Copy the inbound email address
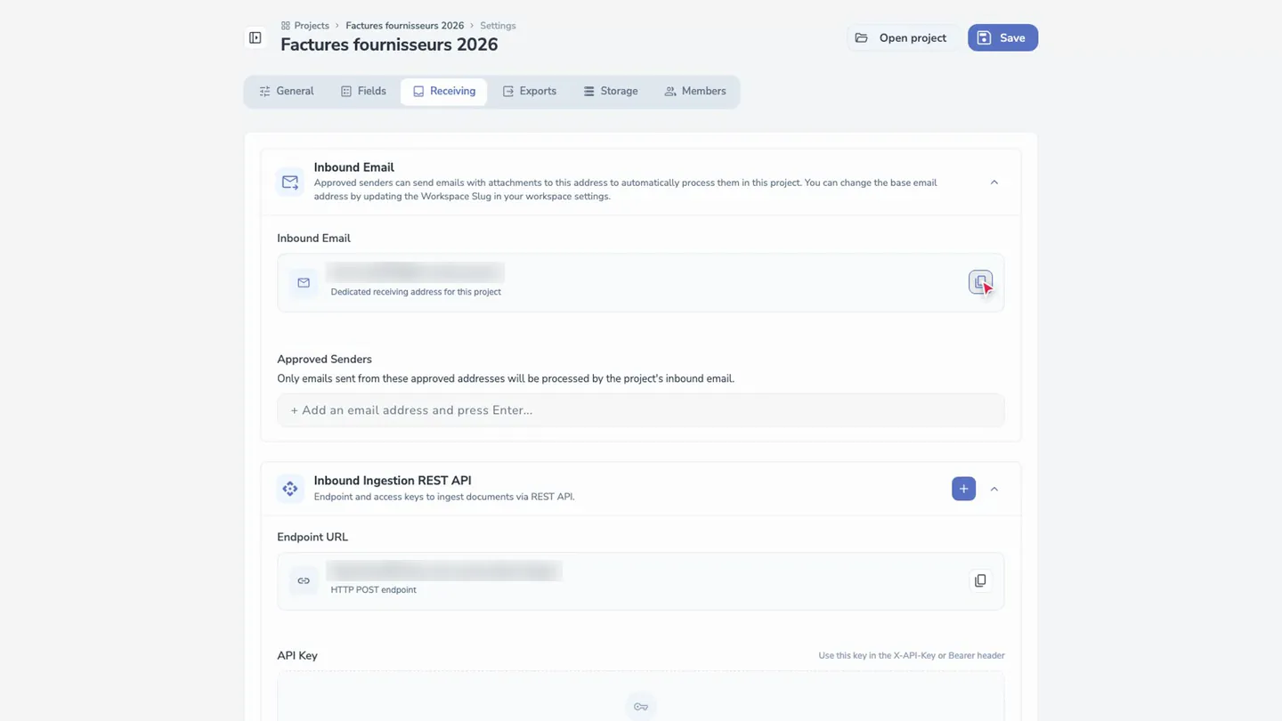 point(980,282)
